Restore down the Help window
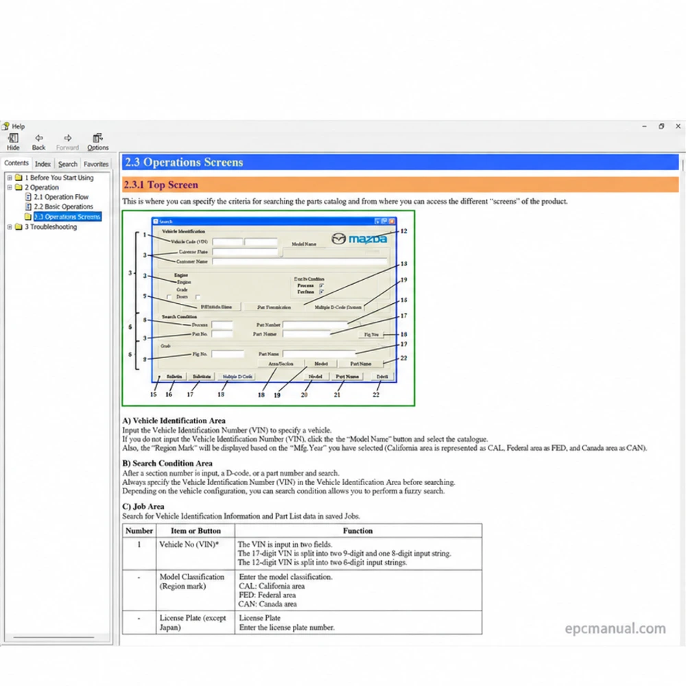Viewport: 686px width, 686px height. coord(661,126)
